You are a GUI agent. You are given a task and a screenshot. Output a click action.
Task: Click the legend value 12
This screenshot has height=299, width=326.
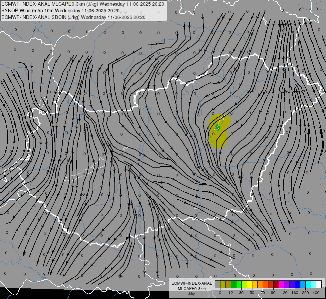click(231, 293)
